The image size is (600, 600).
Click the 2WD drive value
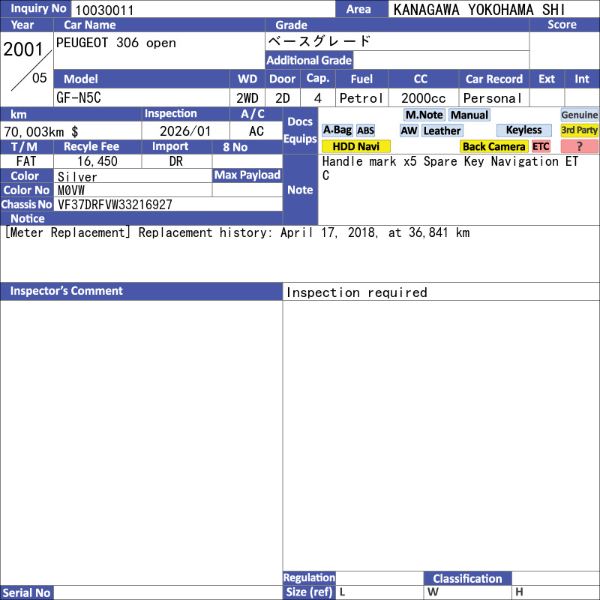pyautogui.click(x=247, y=98)
